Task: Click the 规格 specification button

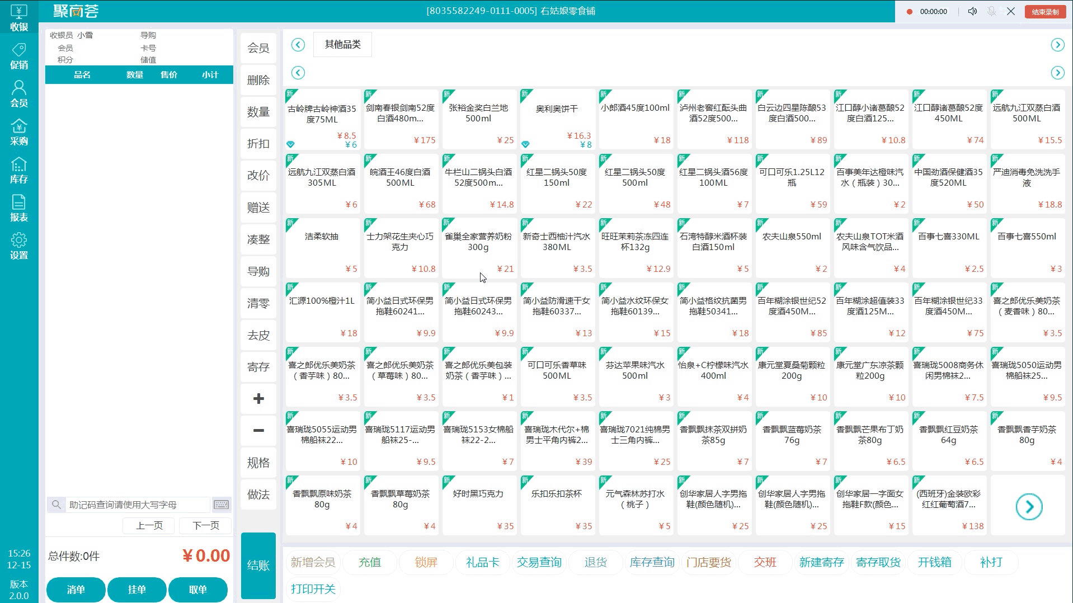Action: (x=258, y=463)
